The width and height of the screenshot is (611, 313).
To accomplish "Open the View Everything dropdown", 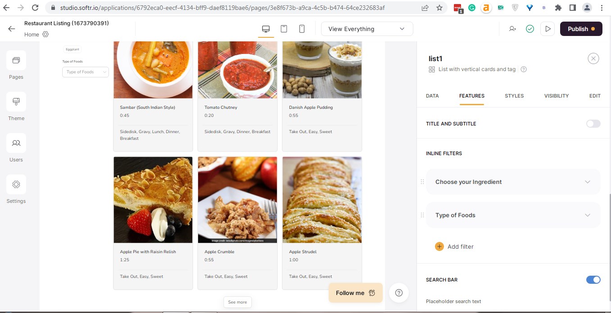I will point(367,29).
